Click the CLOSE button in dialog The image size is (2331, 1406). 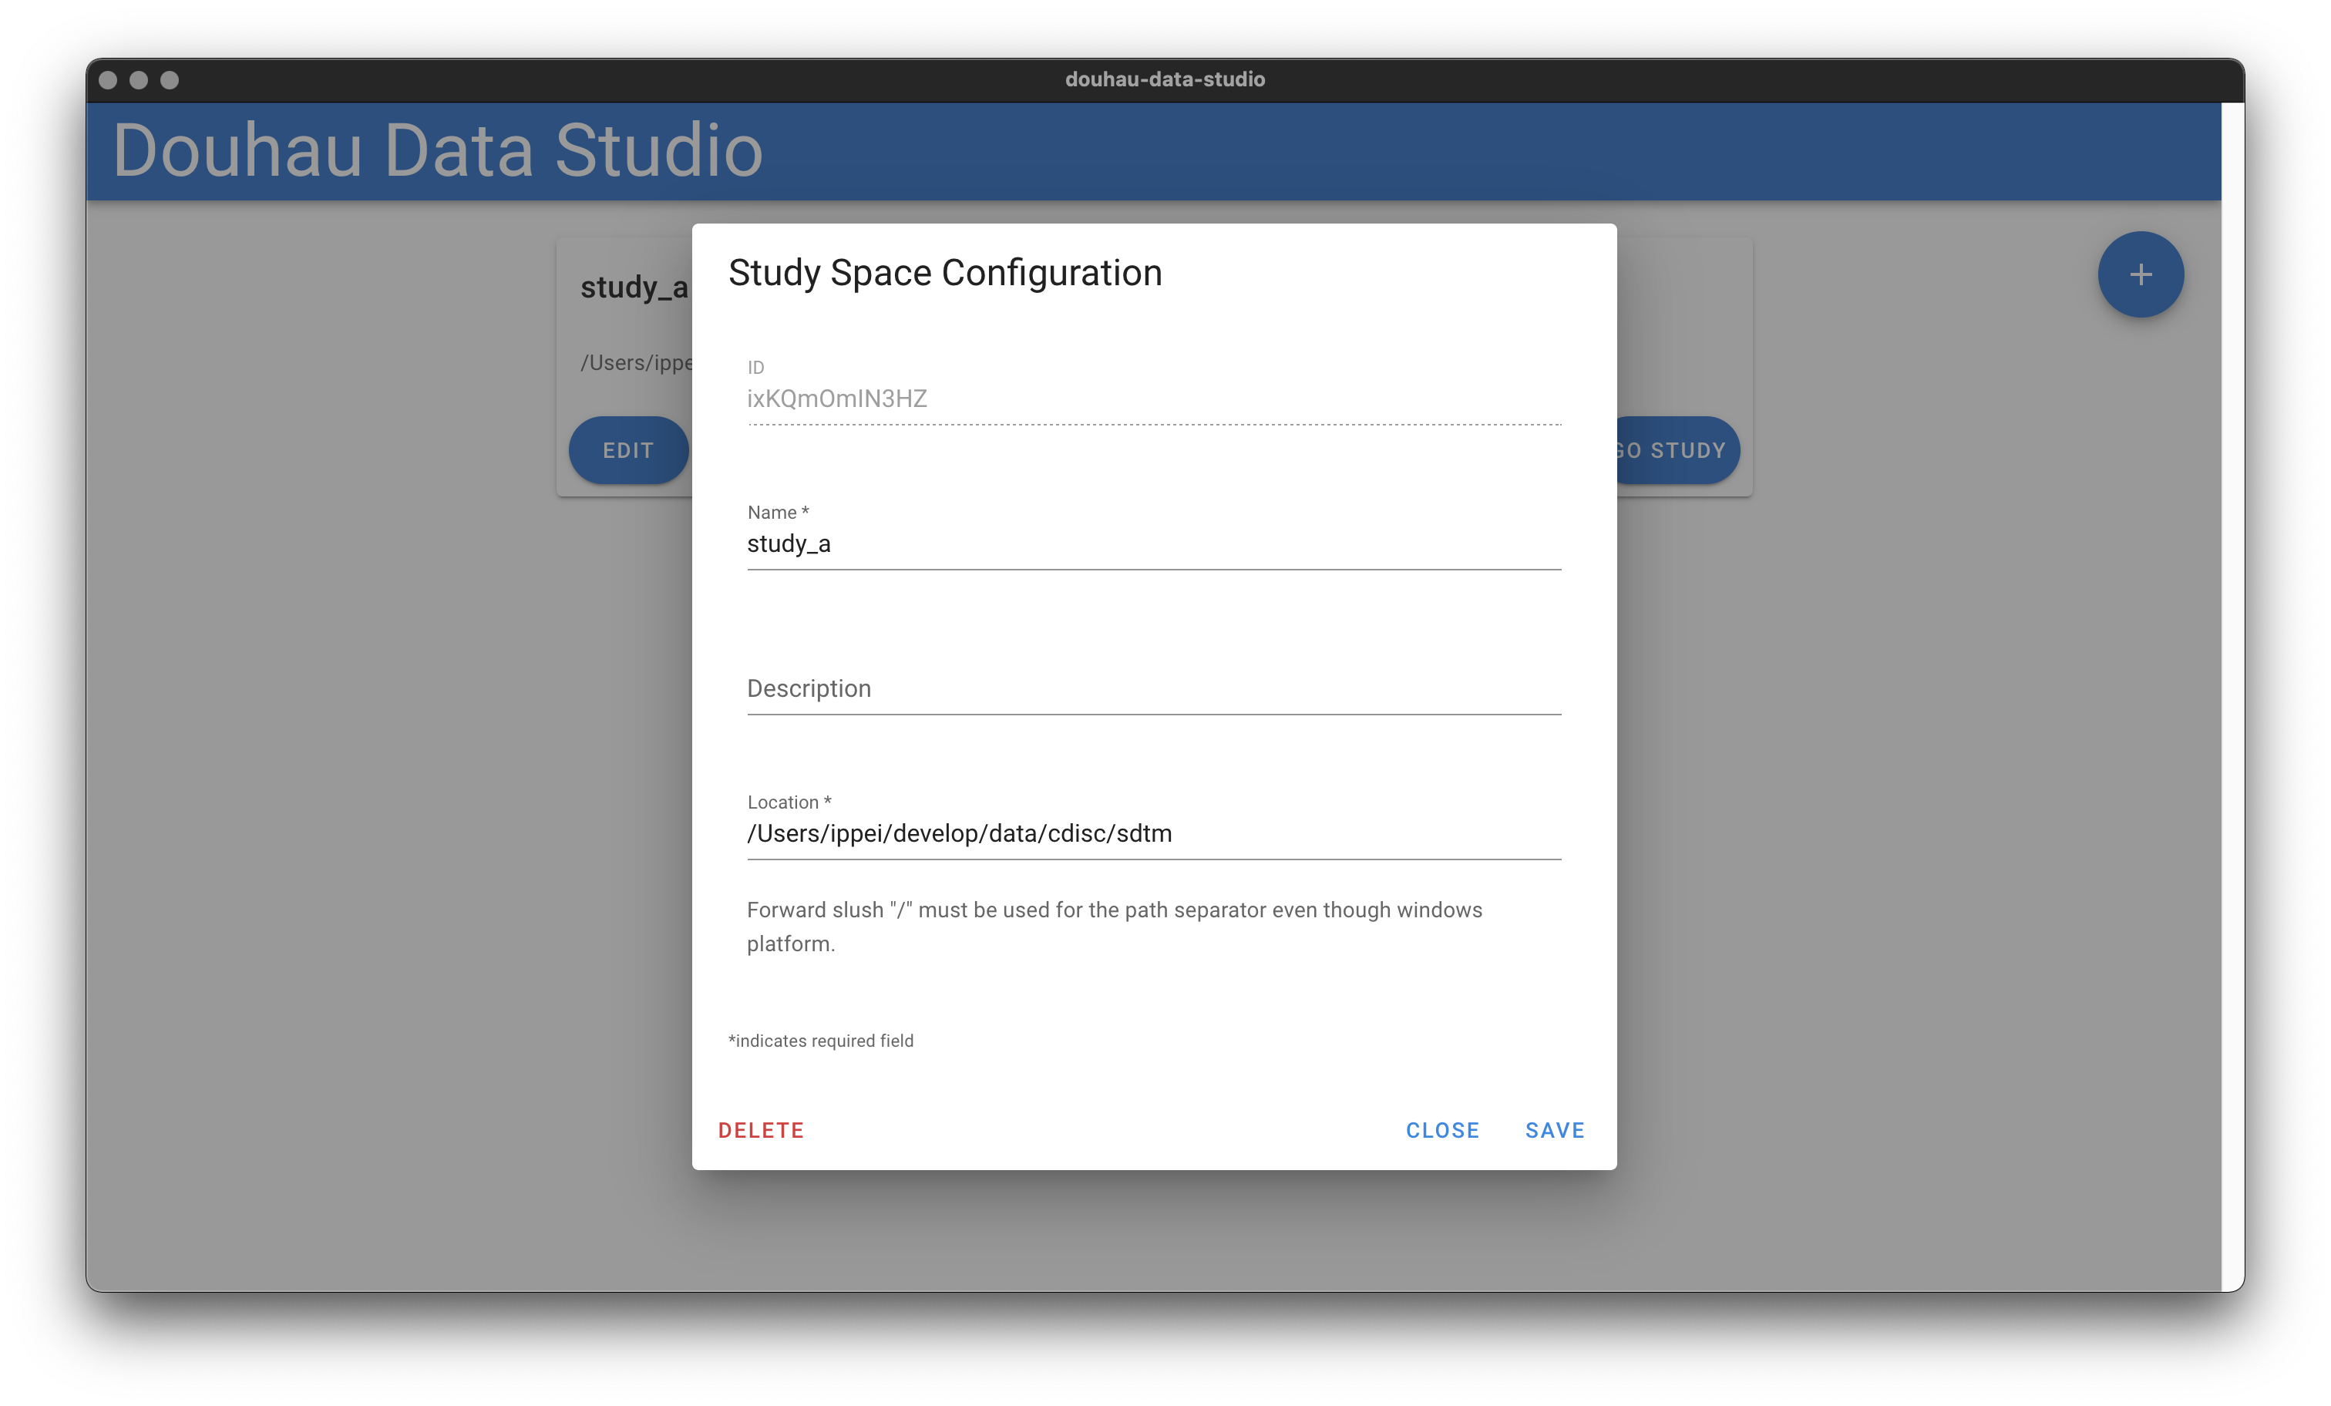coord(1442,1129)
